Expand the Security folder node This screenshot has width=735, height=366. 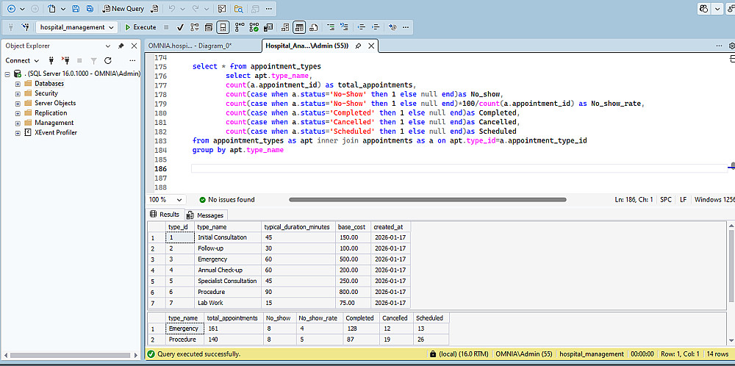click(x=18, y=93)
